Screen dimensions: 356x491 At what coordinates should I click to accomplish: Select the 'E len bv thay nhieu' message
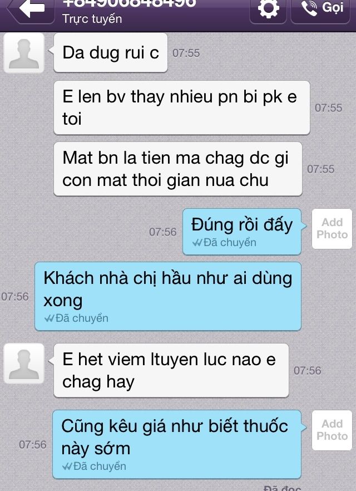182,108
